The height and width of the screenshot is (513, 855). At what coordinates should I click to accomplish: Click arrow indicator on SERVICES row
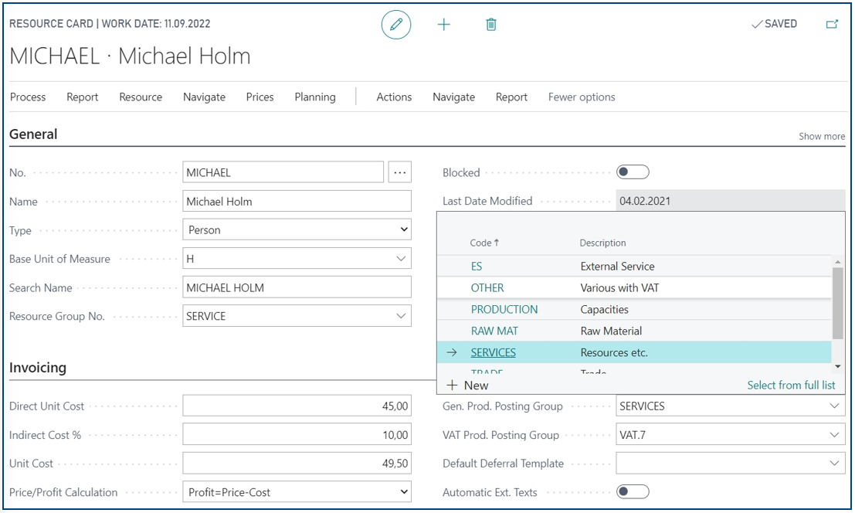(452, 353)
